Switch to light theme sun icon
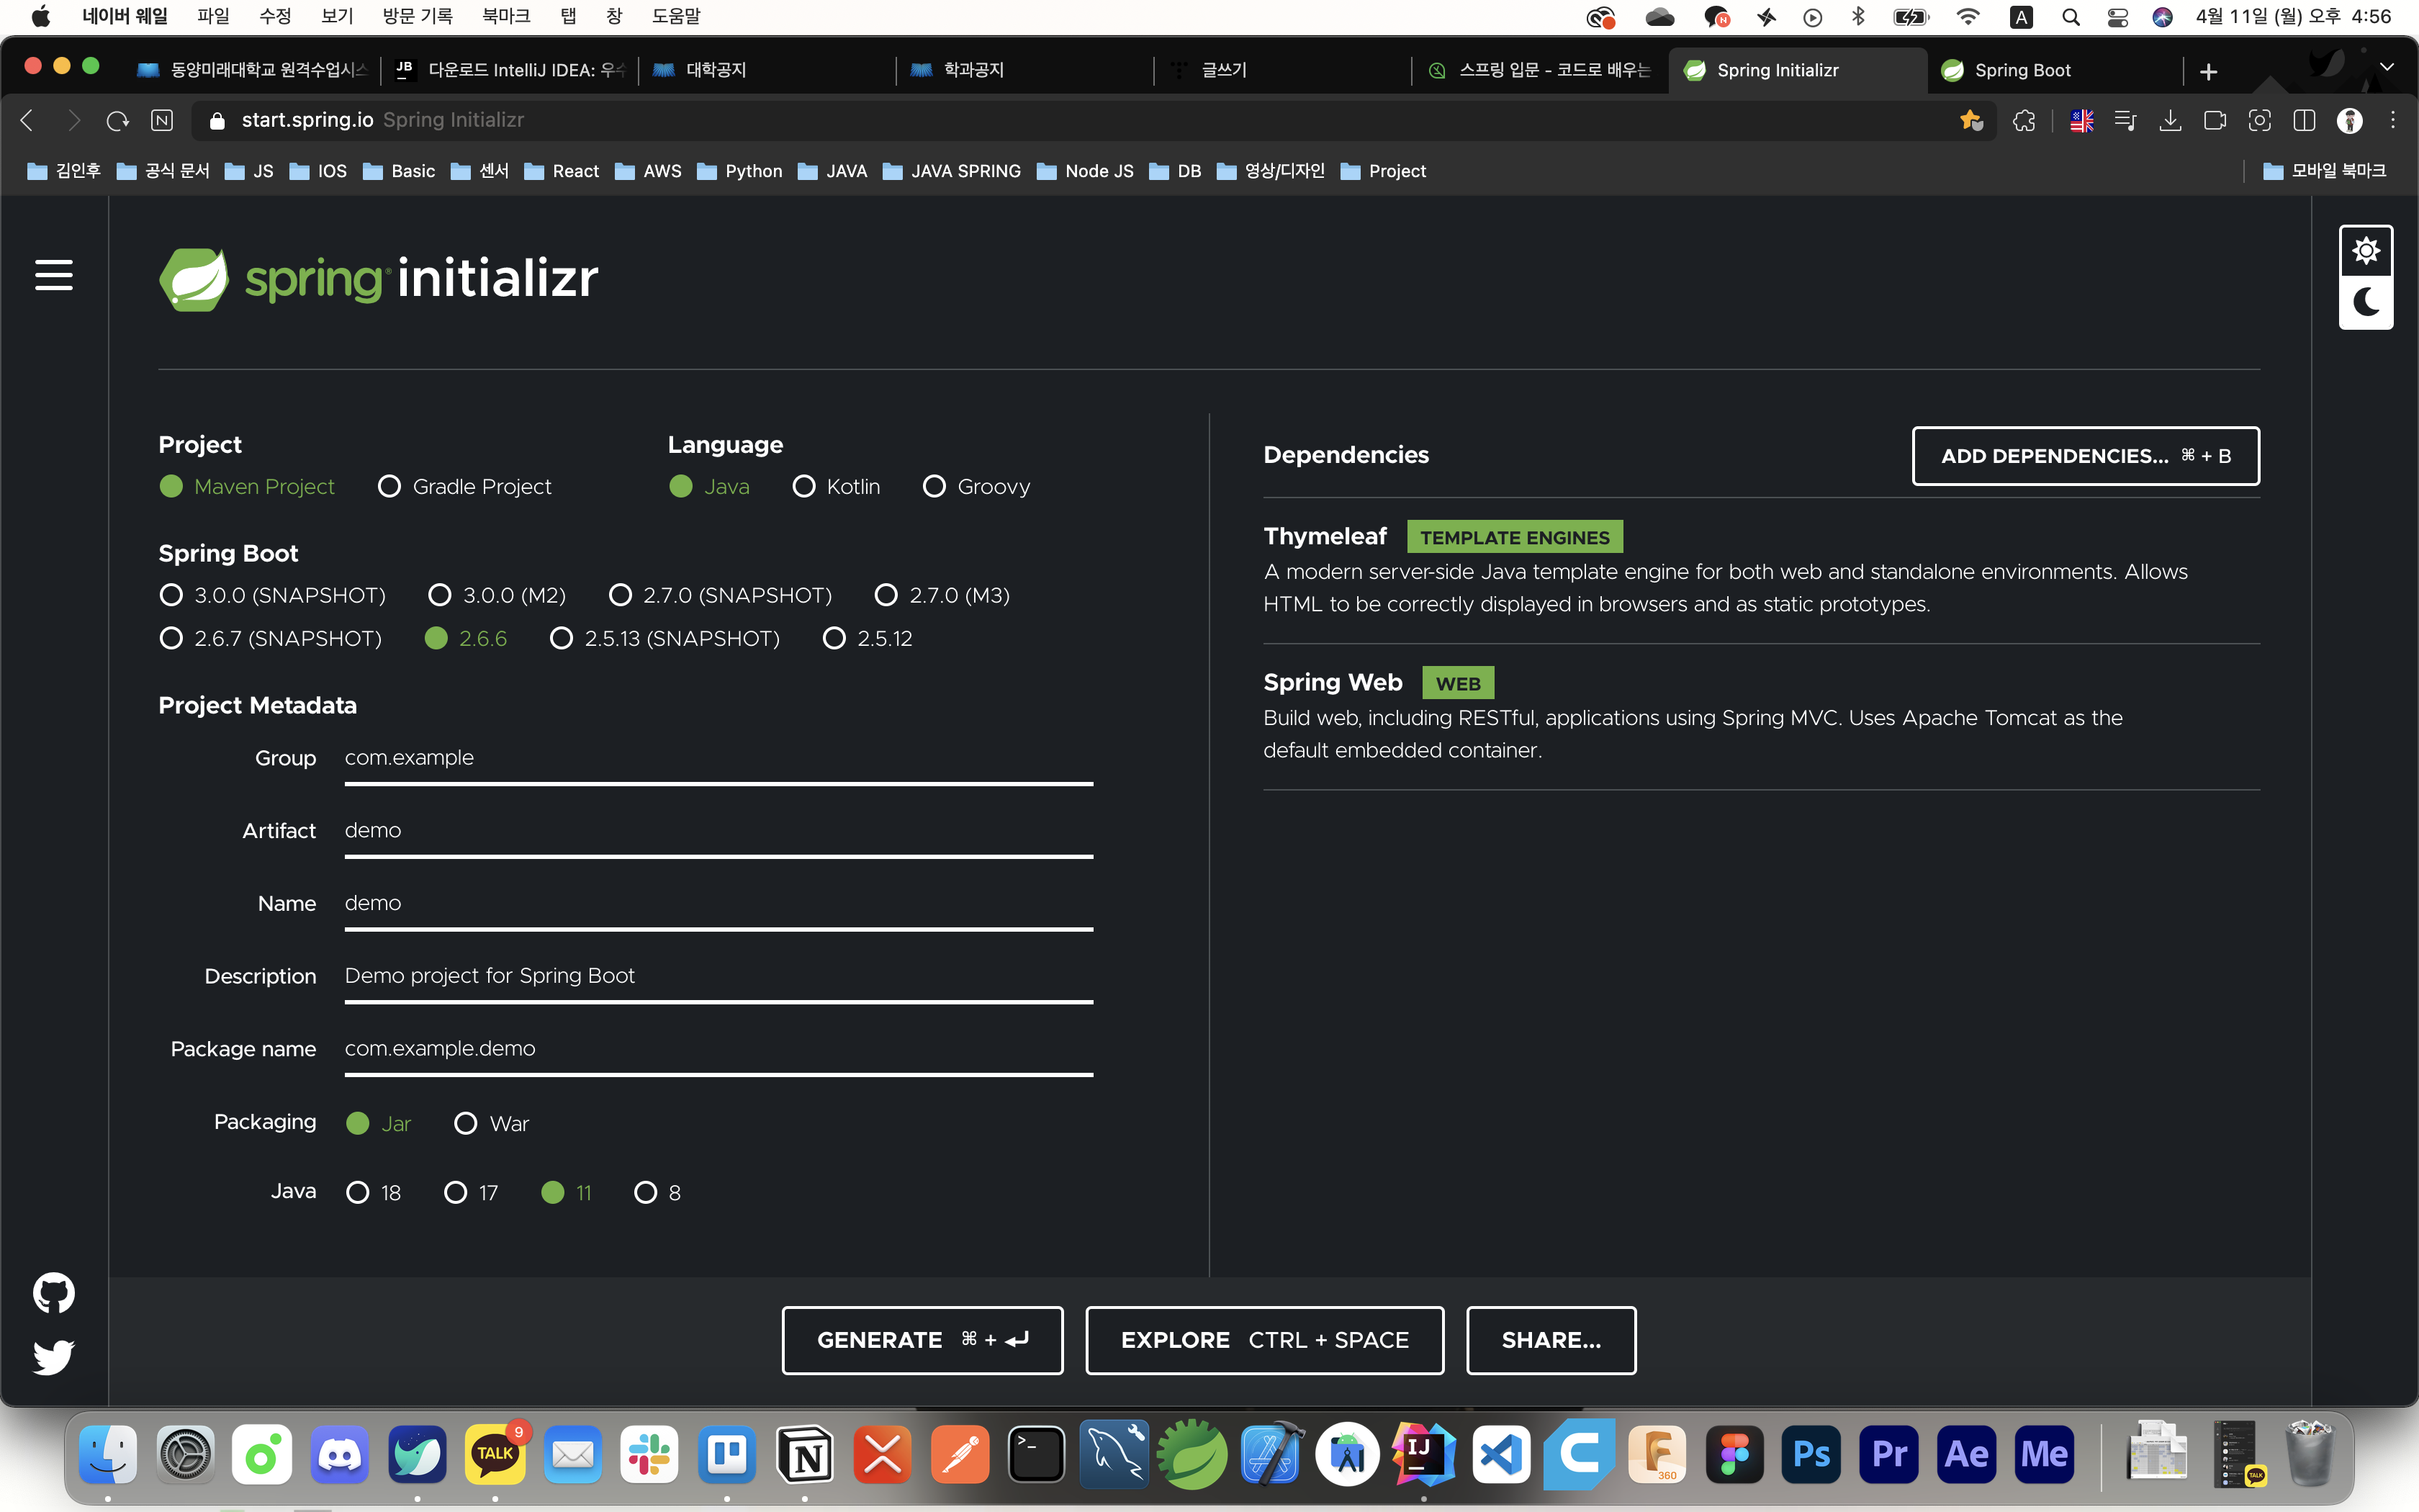 (x=2365, y=251)
